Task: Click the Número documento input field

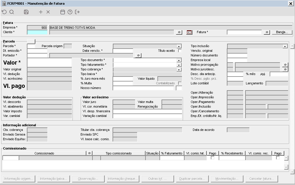Action: point(237,55)
